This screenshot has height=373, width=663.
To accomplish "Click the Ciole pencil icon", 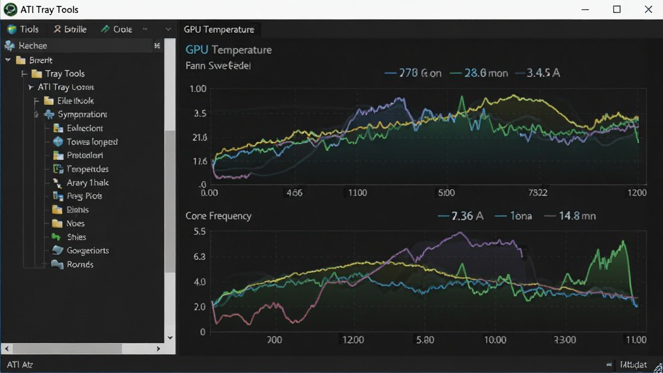I will click(x=105, y=28).
